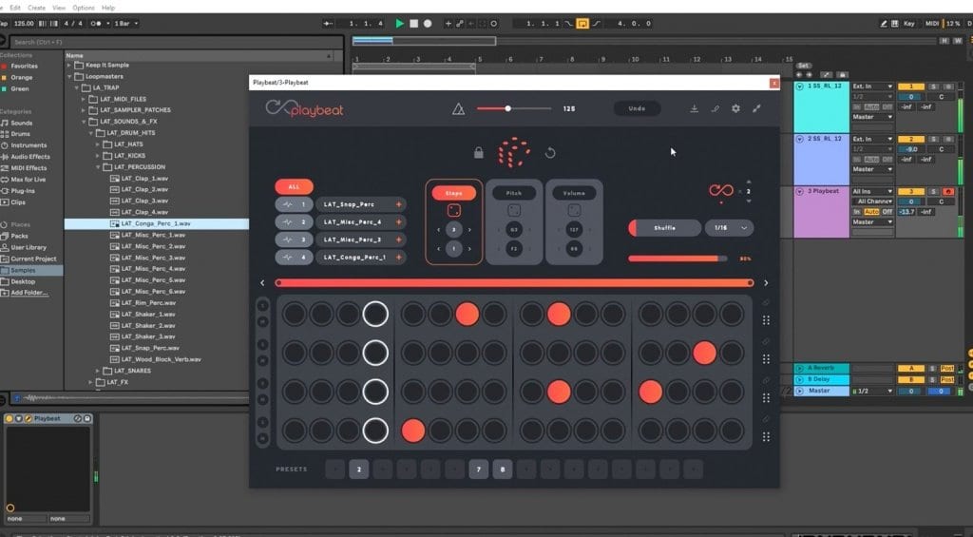Add a sample with plus next to LAT_Snap_Perc
This screenshot has height=537, width=973.
(x=398, y=204)
